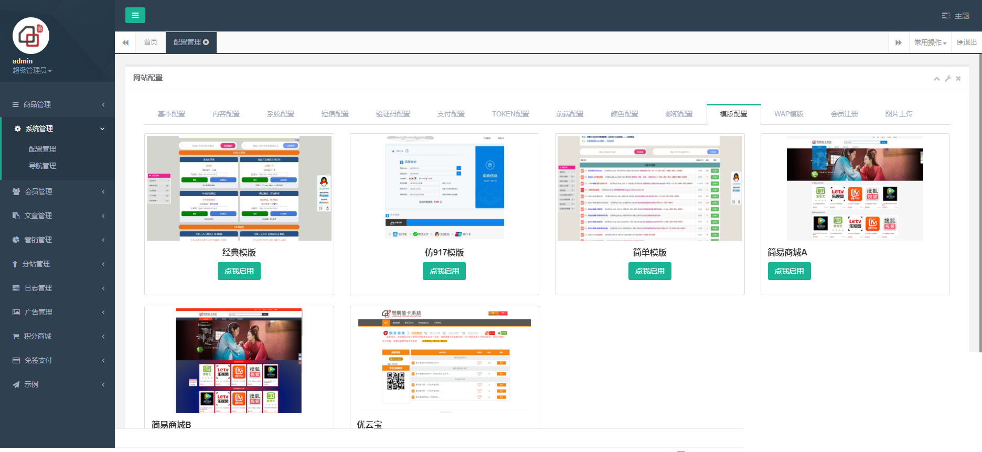Enable the 简单模版 template with 点我启用
982x452 pixels.
650,271
